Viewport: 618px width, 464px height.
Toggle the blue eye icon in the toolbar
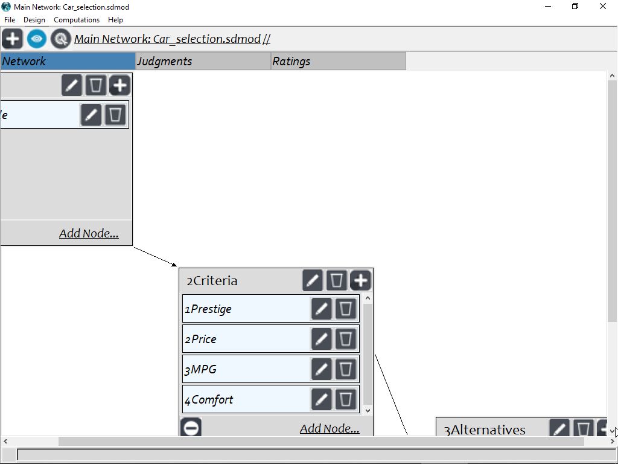pyautogui.click(x=36, y=39)
